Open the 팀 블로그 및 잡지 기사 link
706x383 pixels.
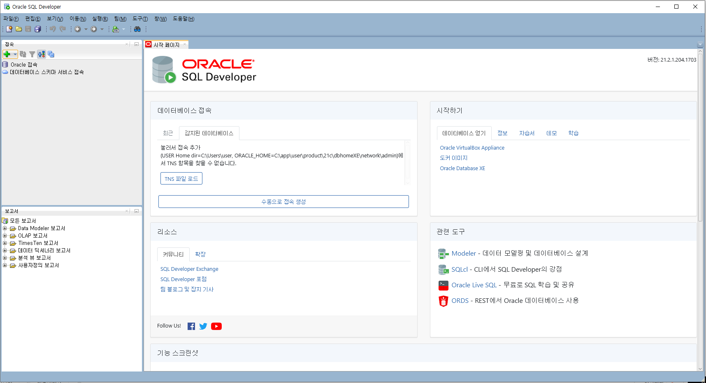coord(187,290)
